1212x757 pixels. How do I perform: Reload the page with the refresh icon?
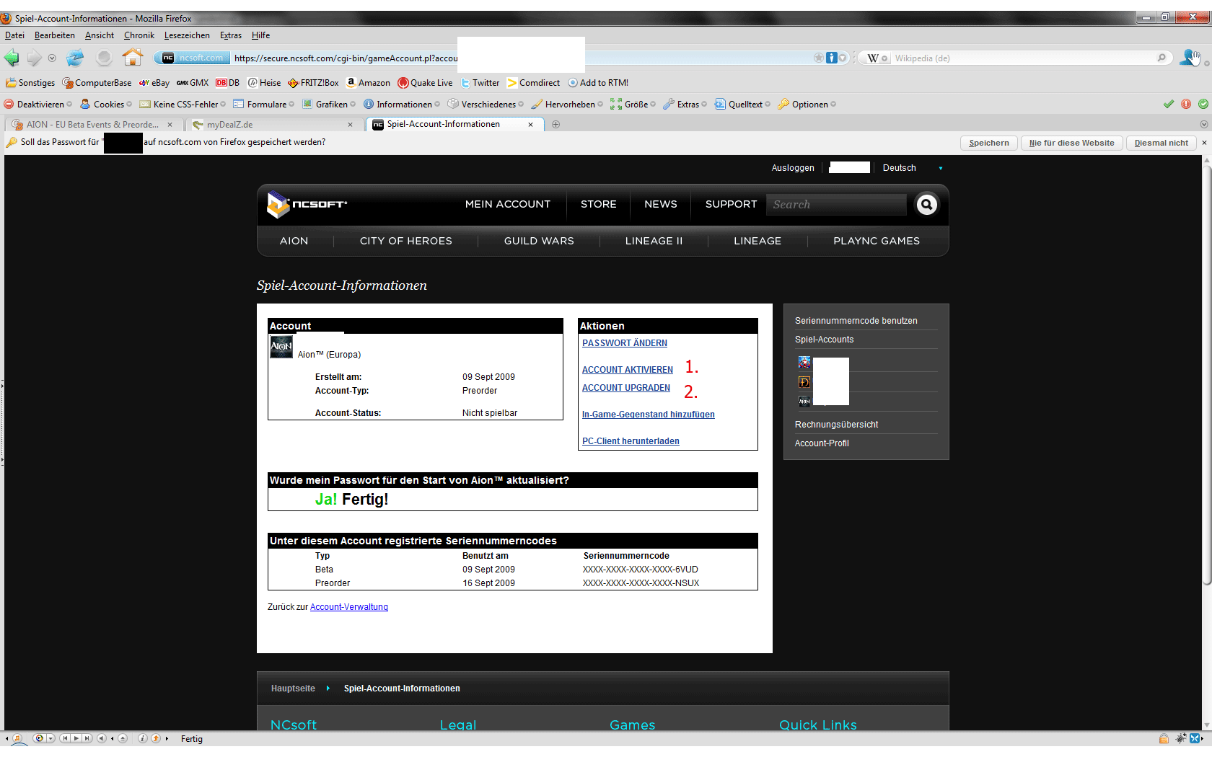click(75, 58)
